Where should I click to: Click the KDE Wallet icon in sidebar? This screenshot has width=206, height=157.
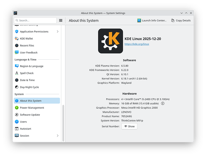(17, 39)
